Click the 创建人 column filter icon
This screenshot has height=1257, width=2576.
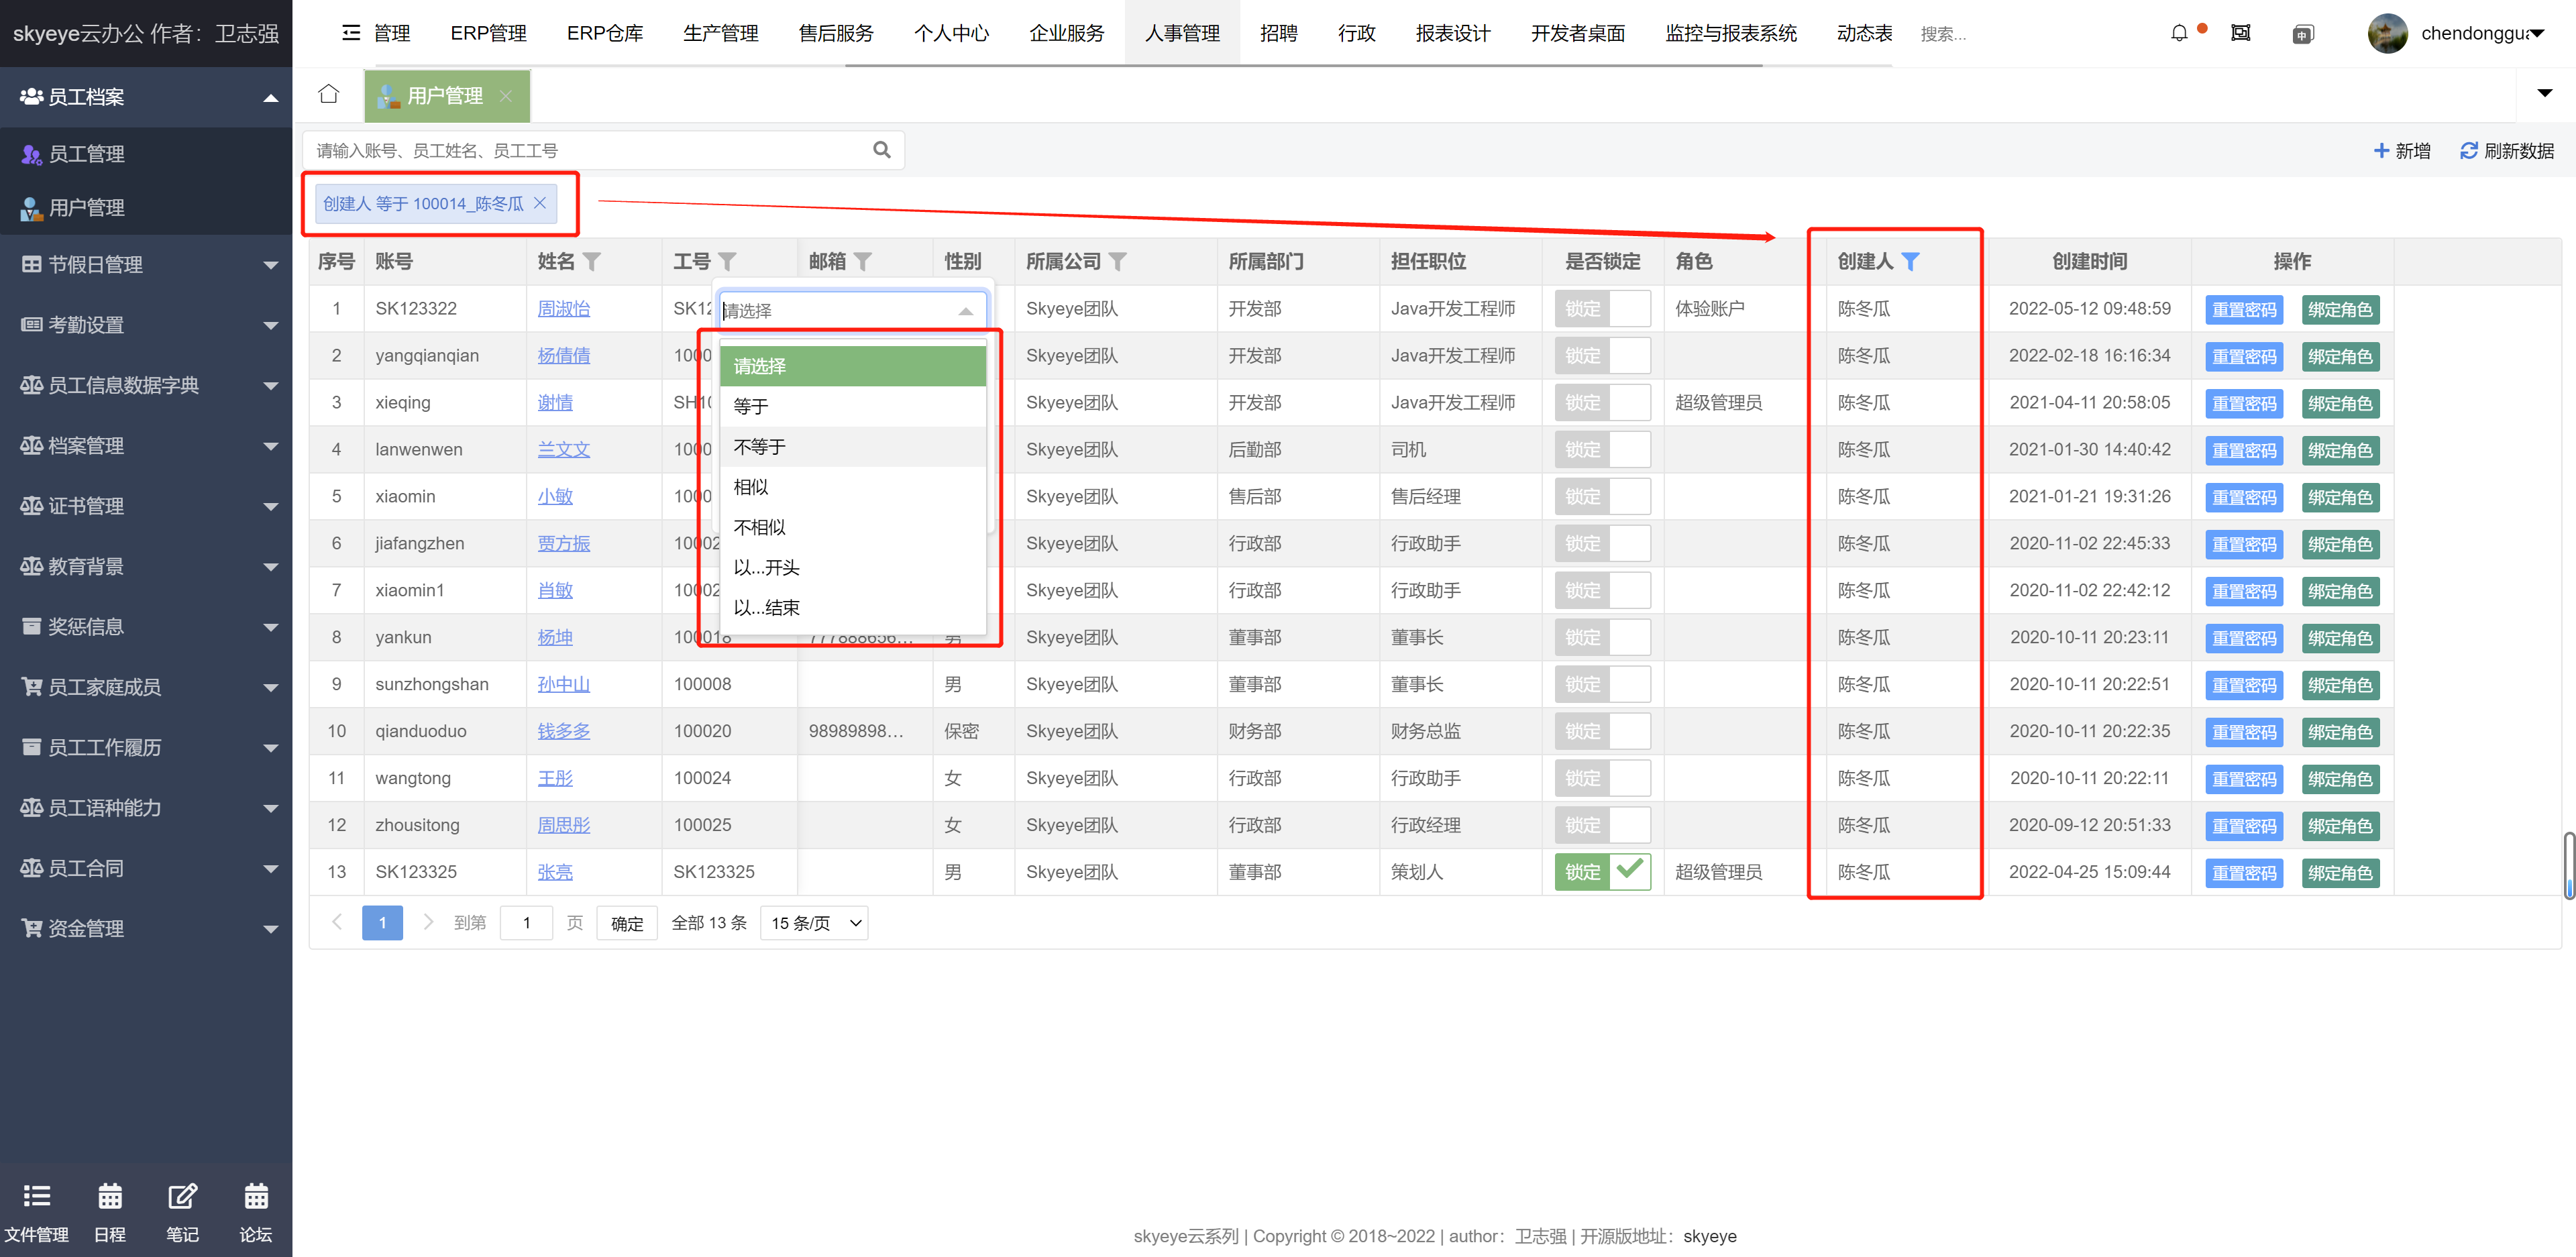(x=1910, y=262)
